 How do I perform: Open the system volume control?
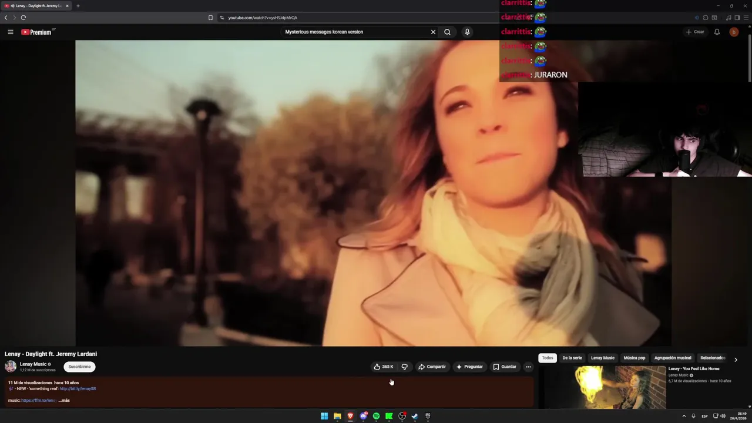click(723, 416)
